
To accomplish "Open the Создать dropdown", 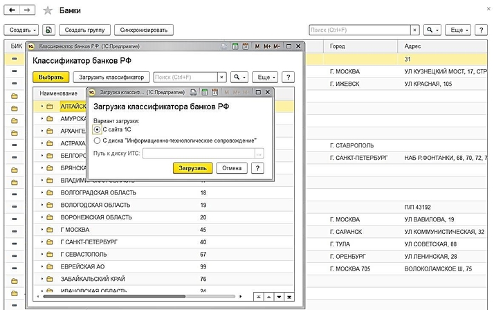I will (21, 30).
